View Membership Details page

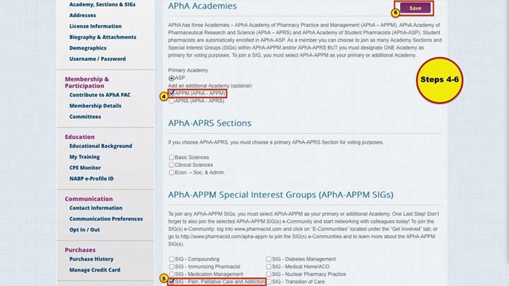pos(95,106)
